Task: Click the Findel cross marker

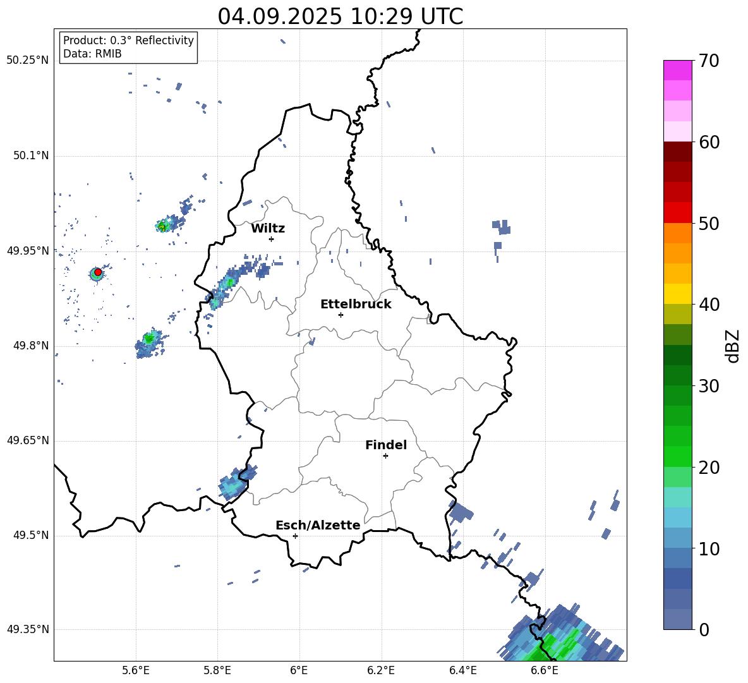Action: coord(385,456)
